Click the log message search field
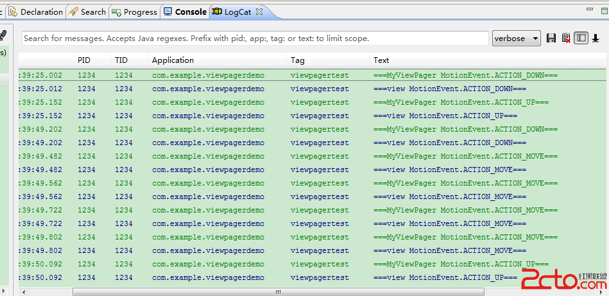The image size is (609, 296). coord(255,39)
